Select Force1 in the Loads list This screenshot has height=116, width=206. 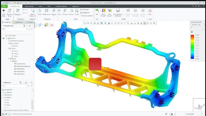pos(15,51)
